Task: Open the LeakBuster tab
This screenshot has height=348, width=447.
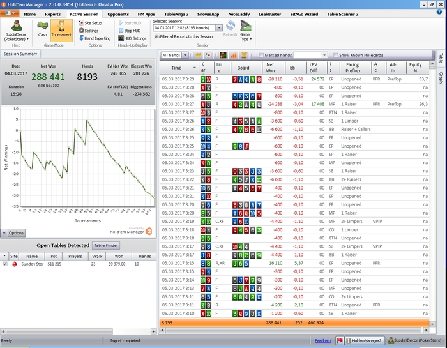Action: click(x=269, y=14)
